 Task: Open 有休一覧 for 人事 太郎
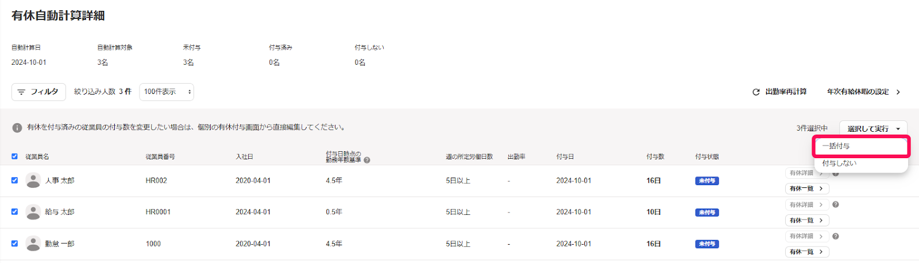(x=807, y=189)
